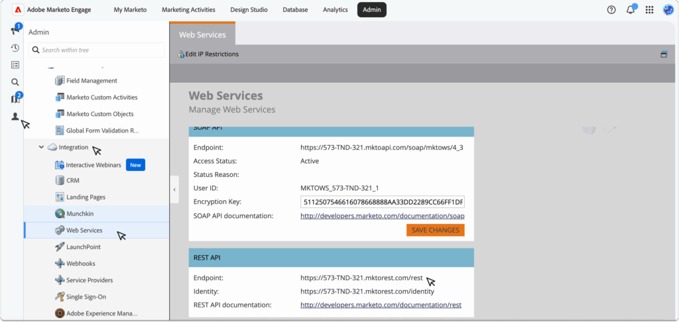Image resolution: width=679 pixels, height=322 pixels.
Task: Open the notifications bell icon
Action: point(630,10)
